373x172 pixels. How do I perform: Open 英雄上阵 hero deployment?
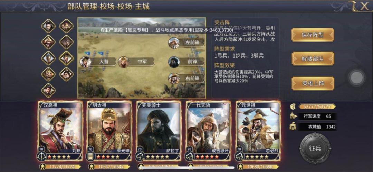313,83
